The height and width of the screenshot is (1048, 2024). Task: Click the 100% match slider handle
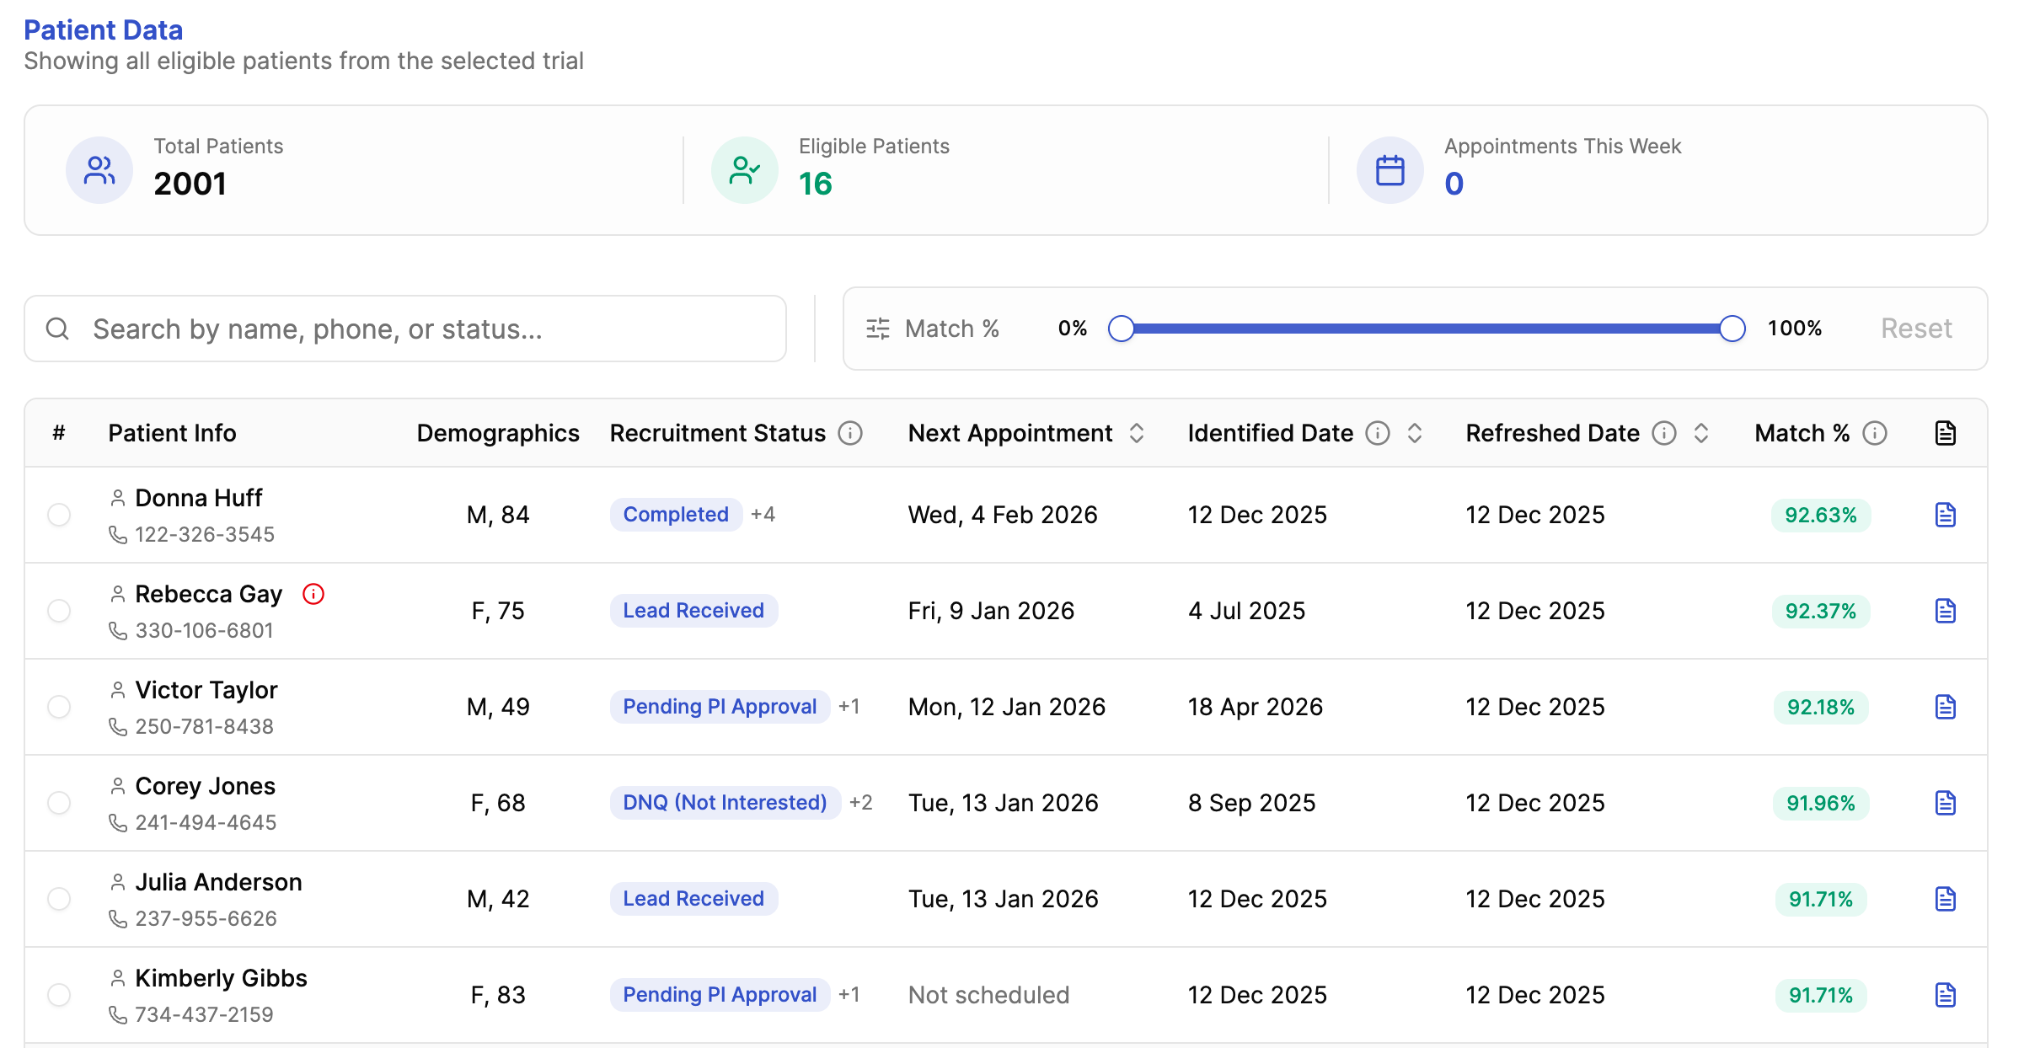pyautogui.click(x=1732, y=329)
